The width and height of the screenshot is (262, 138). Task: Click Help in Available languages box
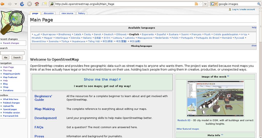click(x=254, y=27)
